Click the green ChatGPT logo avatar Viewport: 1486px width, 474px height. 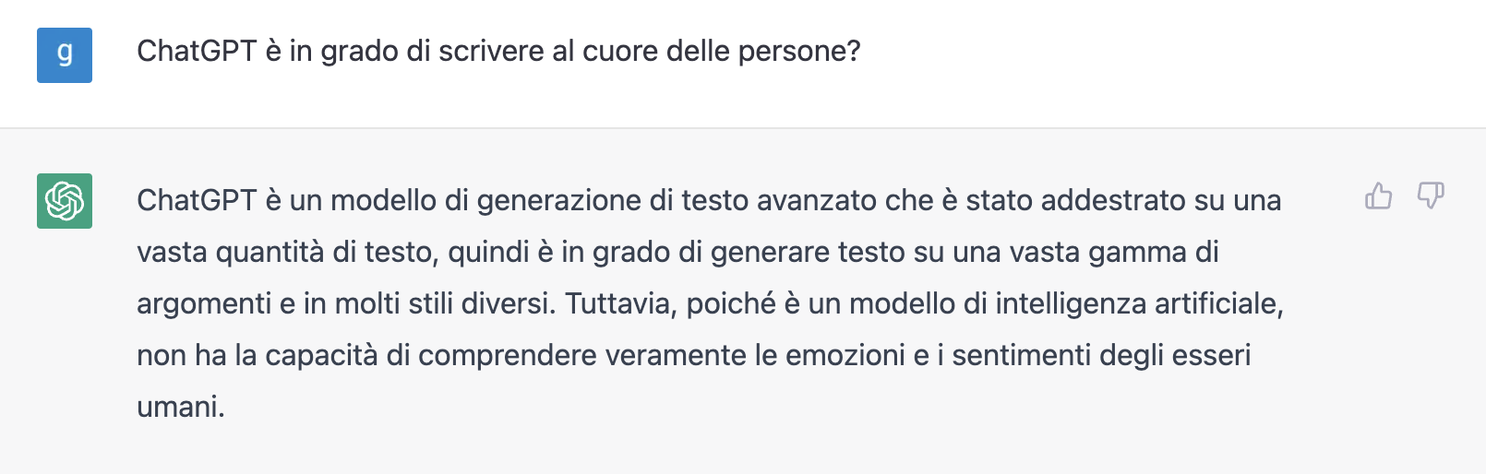[x=65, y=201]
